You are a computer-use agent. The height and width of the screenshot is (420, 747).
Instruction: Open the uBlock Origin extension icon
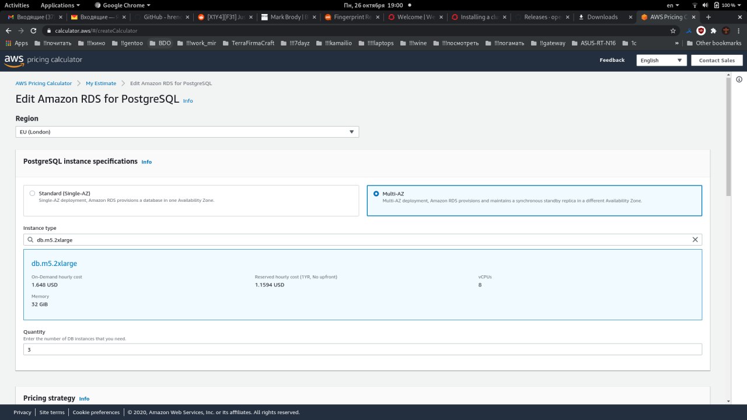pyautogui.click(x=700, y=30)
